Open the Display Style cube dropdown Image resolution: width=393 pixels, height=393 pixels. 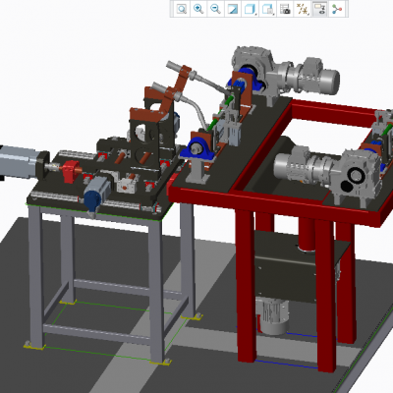pyautogui.click(x=250, y=9)
